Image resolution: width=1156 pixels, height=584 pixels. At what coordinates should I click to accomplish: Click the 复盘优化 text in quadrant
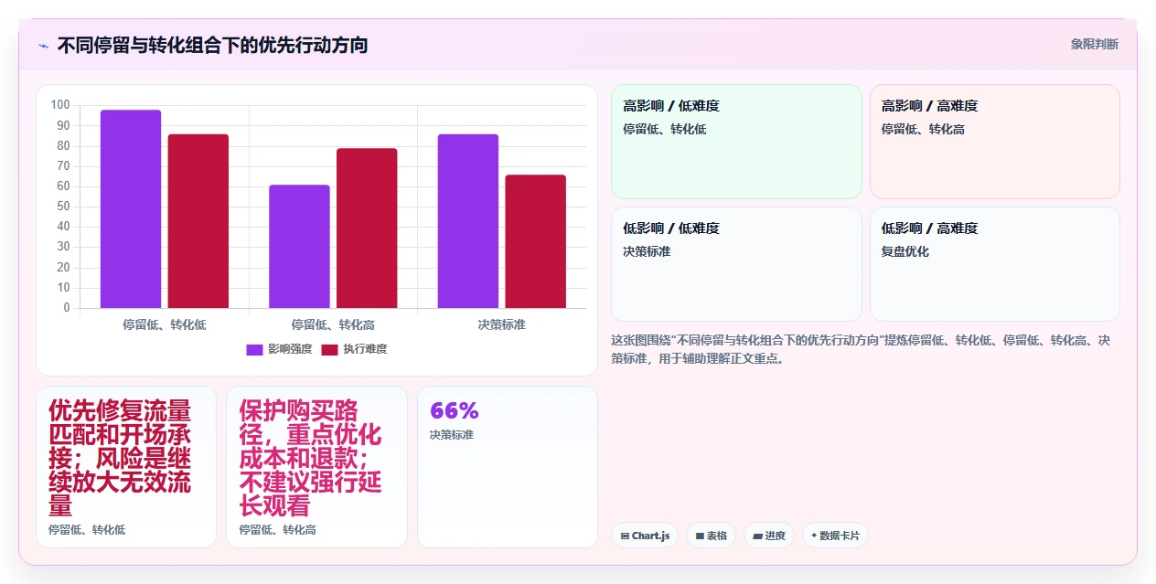pyautogui.click(x=905, y=251)
